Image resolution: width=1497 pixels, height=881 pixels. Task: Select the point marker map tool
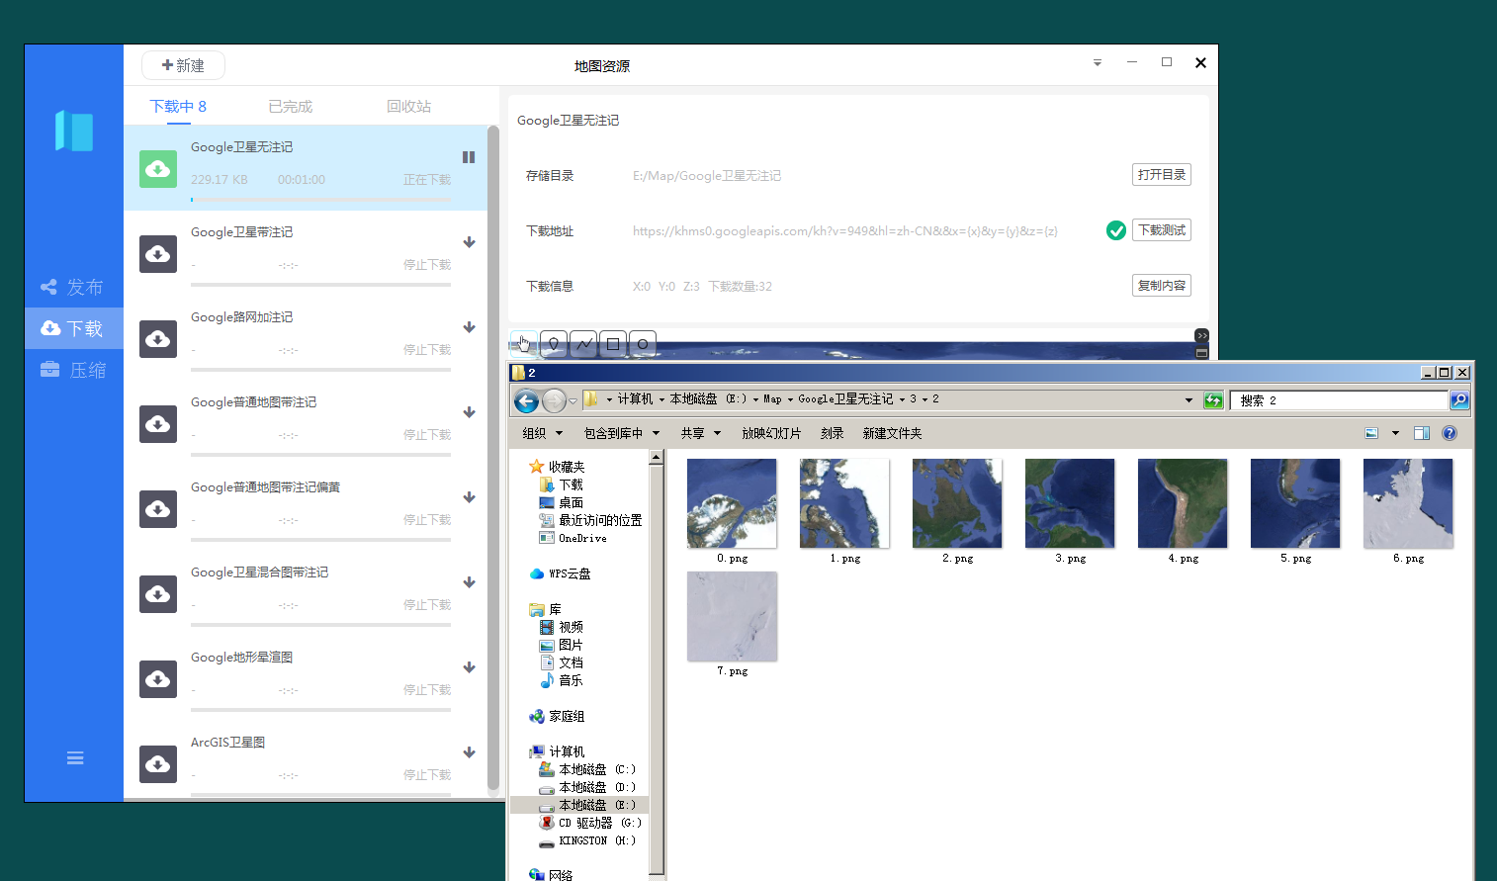point(554,343)
